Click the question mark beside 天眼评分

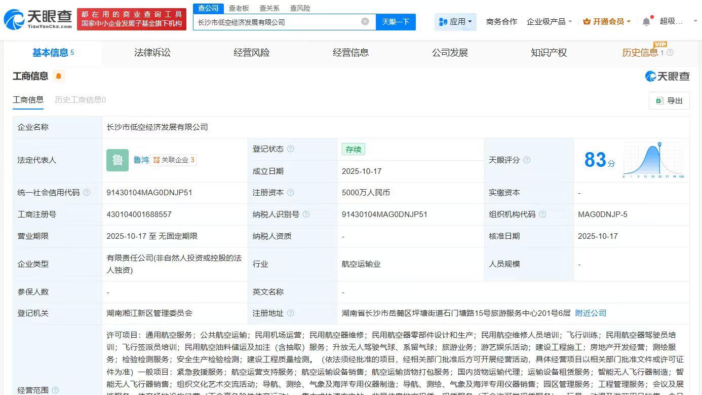[527, 160]
